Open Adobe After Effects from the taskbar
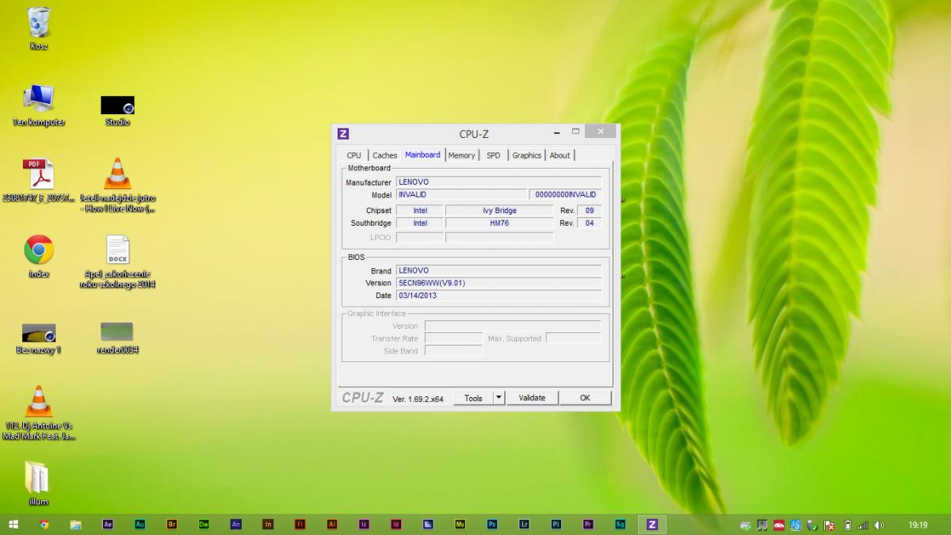Viewport: 951px width, 535px height. pos(108,525)
